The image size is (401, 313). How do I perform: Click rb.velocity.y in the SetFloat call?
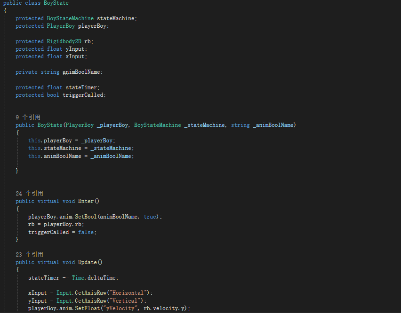tap(164, 308)
